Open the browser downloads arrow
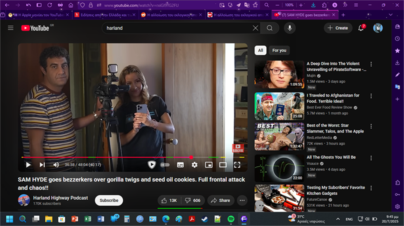This screenshot has width=404, height=226. click(313, 5)
